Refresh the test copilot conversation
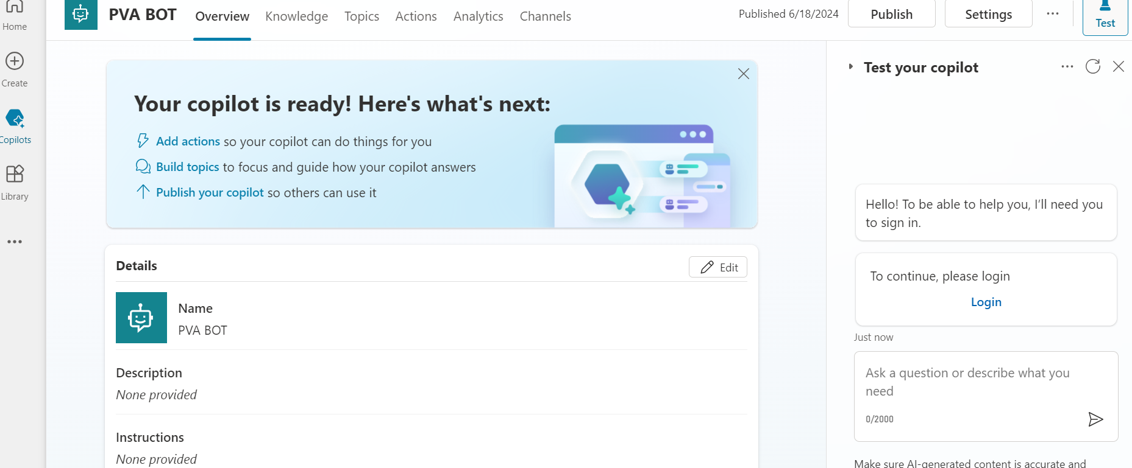1132x468 pixels. (1093, 66)
